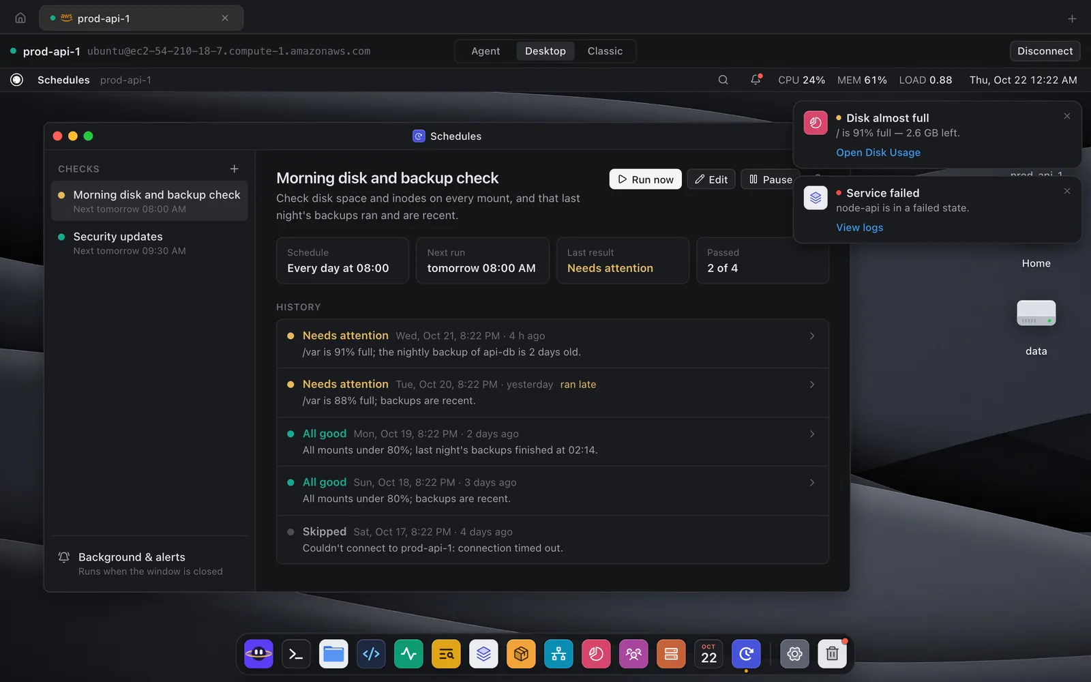Open the data drive desktop icon

point(1036,328)
